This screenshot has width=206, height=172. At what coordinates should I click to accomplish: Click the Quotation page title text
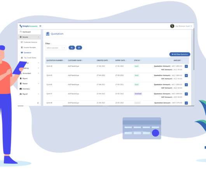click(57, 34)
